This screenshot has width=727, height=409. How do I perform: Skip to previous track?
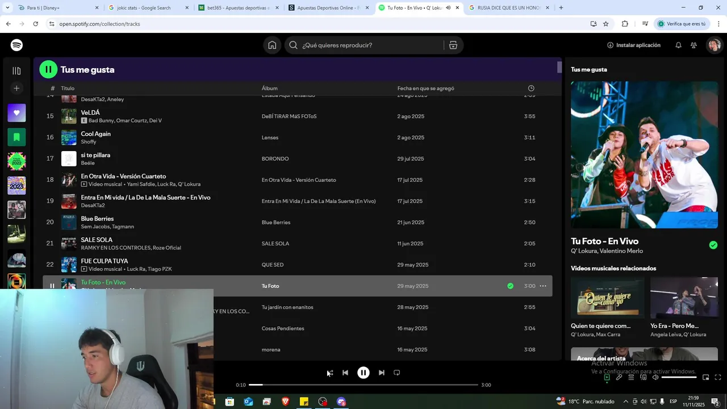point(345,373)
